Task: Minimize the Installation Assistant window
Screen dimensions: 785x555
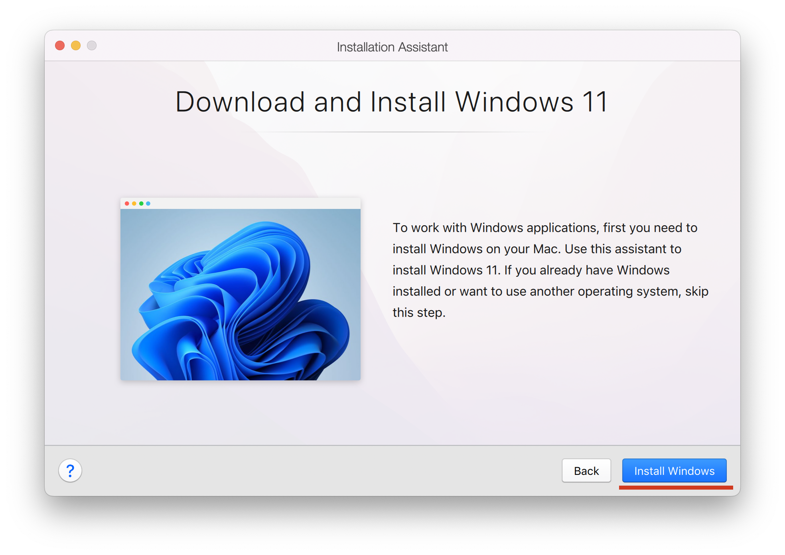Action: pyautogui.click(x=76, y=46)
